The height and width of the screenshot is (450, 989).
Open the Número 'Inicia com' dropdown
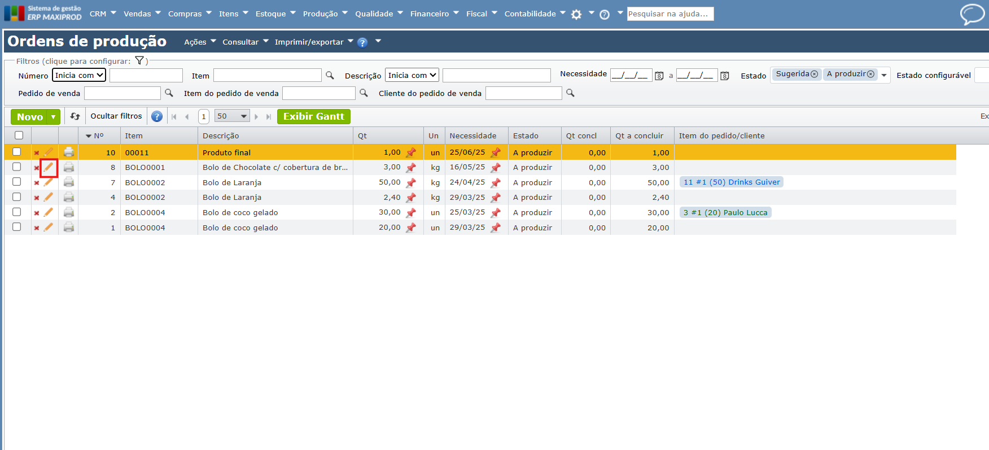point(79,75)
